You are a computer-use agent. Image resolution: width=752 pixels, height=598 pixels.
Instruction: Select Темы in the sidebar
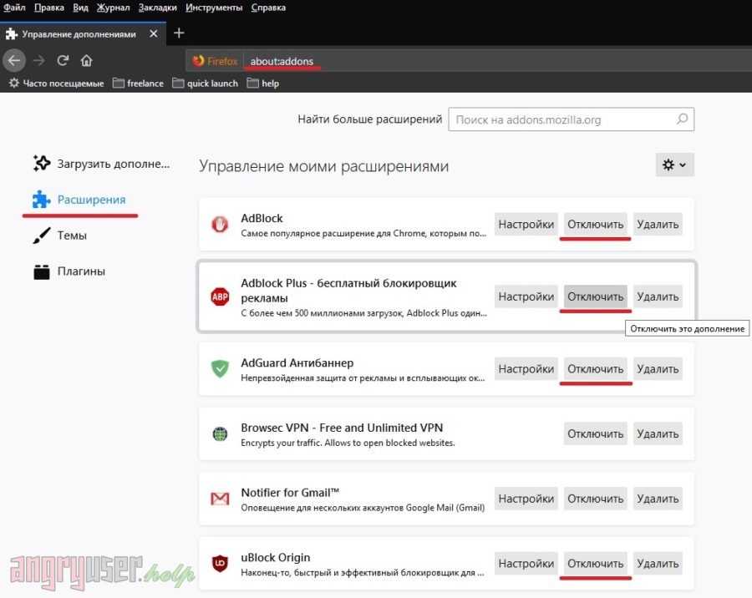(72, 236)
